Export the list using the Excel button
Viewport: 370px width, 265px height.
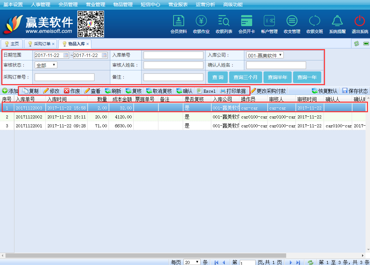pos(206,91)
